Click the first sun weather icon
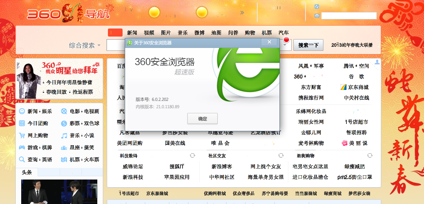Viewport: 424px width, 204px height. [154, 12]
